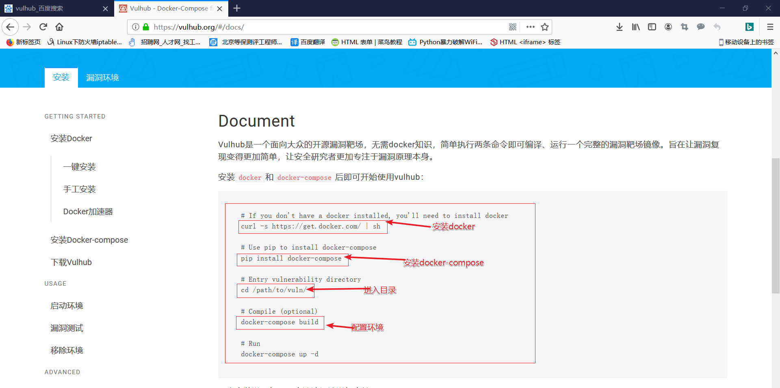Open page actions three-dots menu
This screenshot has width=780, height=388.
[x=530, y=27]
